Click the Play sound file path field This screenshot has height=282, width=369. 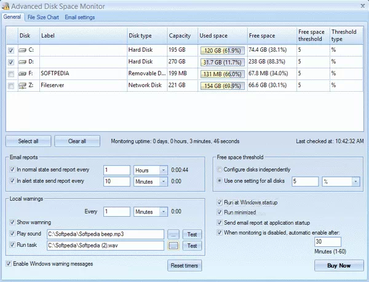pos(105,234)
